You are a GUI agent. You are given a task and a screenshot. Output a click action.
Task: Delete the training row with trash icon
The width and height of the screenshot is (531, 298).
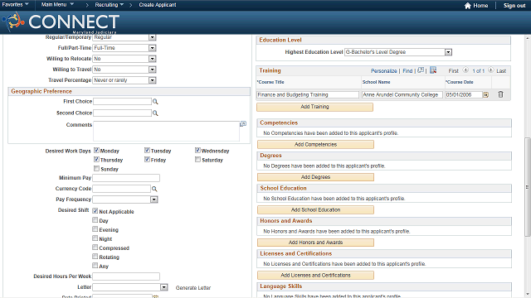point(500,94)
